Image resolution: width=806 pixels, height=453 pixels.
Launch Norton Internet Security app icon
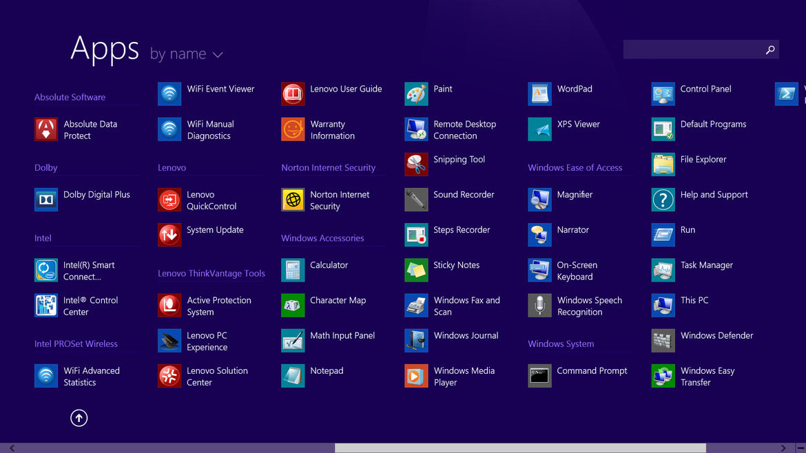(293, 200)
